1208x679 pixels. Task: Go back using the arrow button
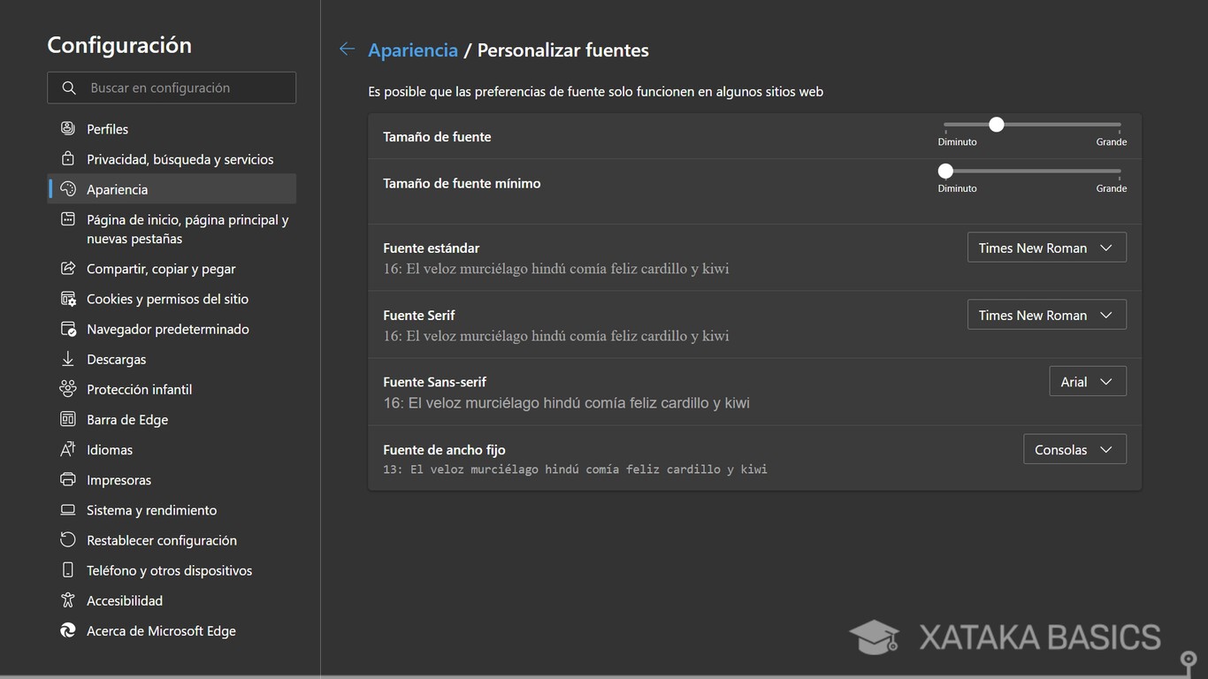pyautogui.click(x=347, y=49)
